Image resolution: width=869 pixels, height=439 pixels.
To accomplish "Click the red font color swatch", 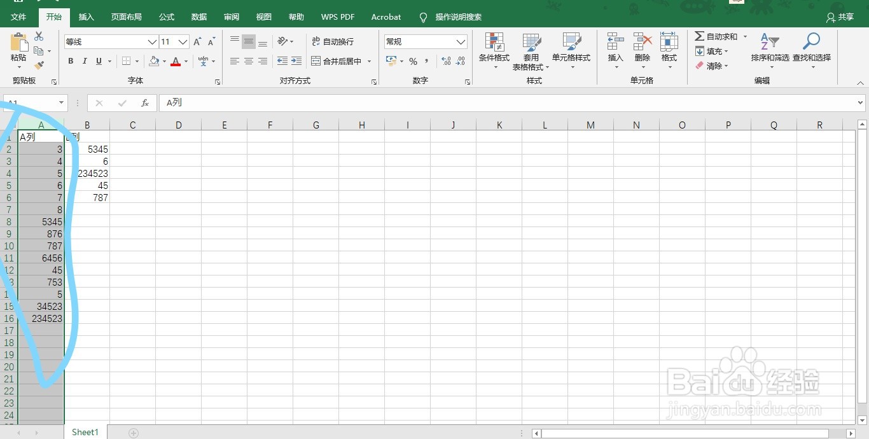I will [176, 66].
